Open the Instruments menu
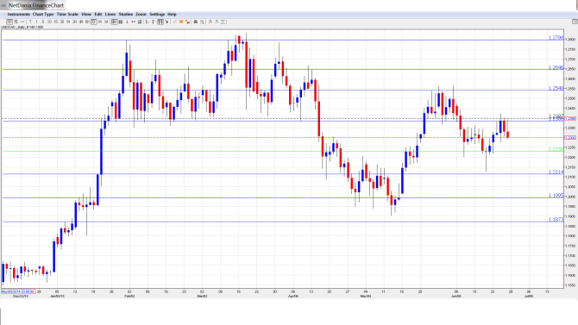578x325 pixels. click(18, 15)
